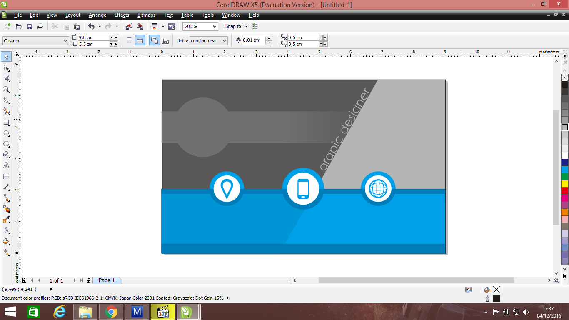
Task: Open the Windows Start button
Action: coord(10,312)
